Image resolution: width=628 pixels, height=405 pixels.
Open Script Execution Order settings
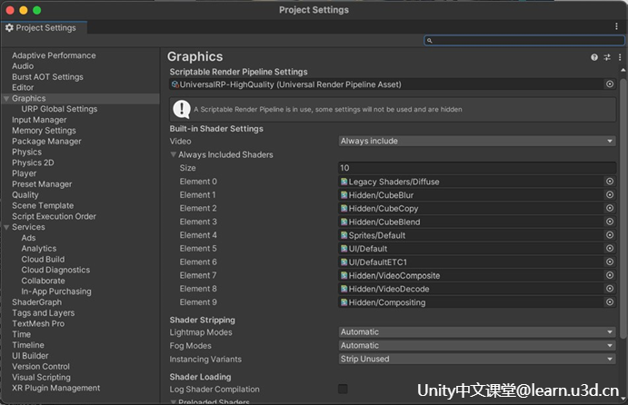click(x=54, y=216)
